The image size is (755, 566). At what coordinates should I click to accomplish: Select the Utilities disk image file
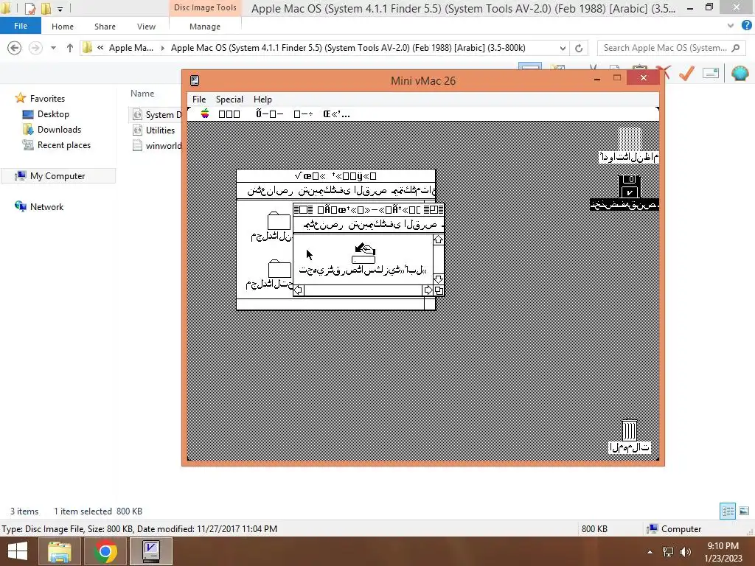(x=154, y=130)
